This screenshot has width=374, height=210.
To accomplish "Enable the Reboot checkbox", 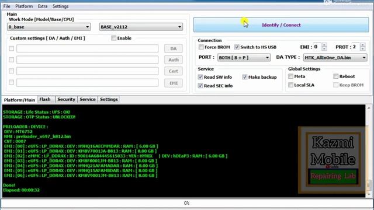I will (335, 76).
